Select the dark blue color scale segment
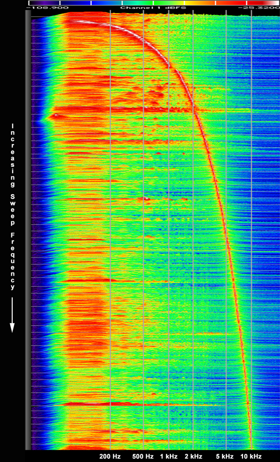The height and width of the screenshot is (462, 280). [76, 3]
